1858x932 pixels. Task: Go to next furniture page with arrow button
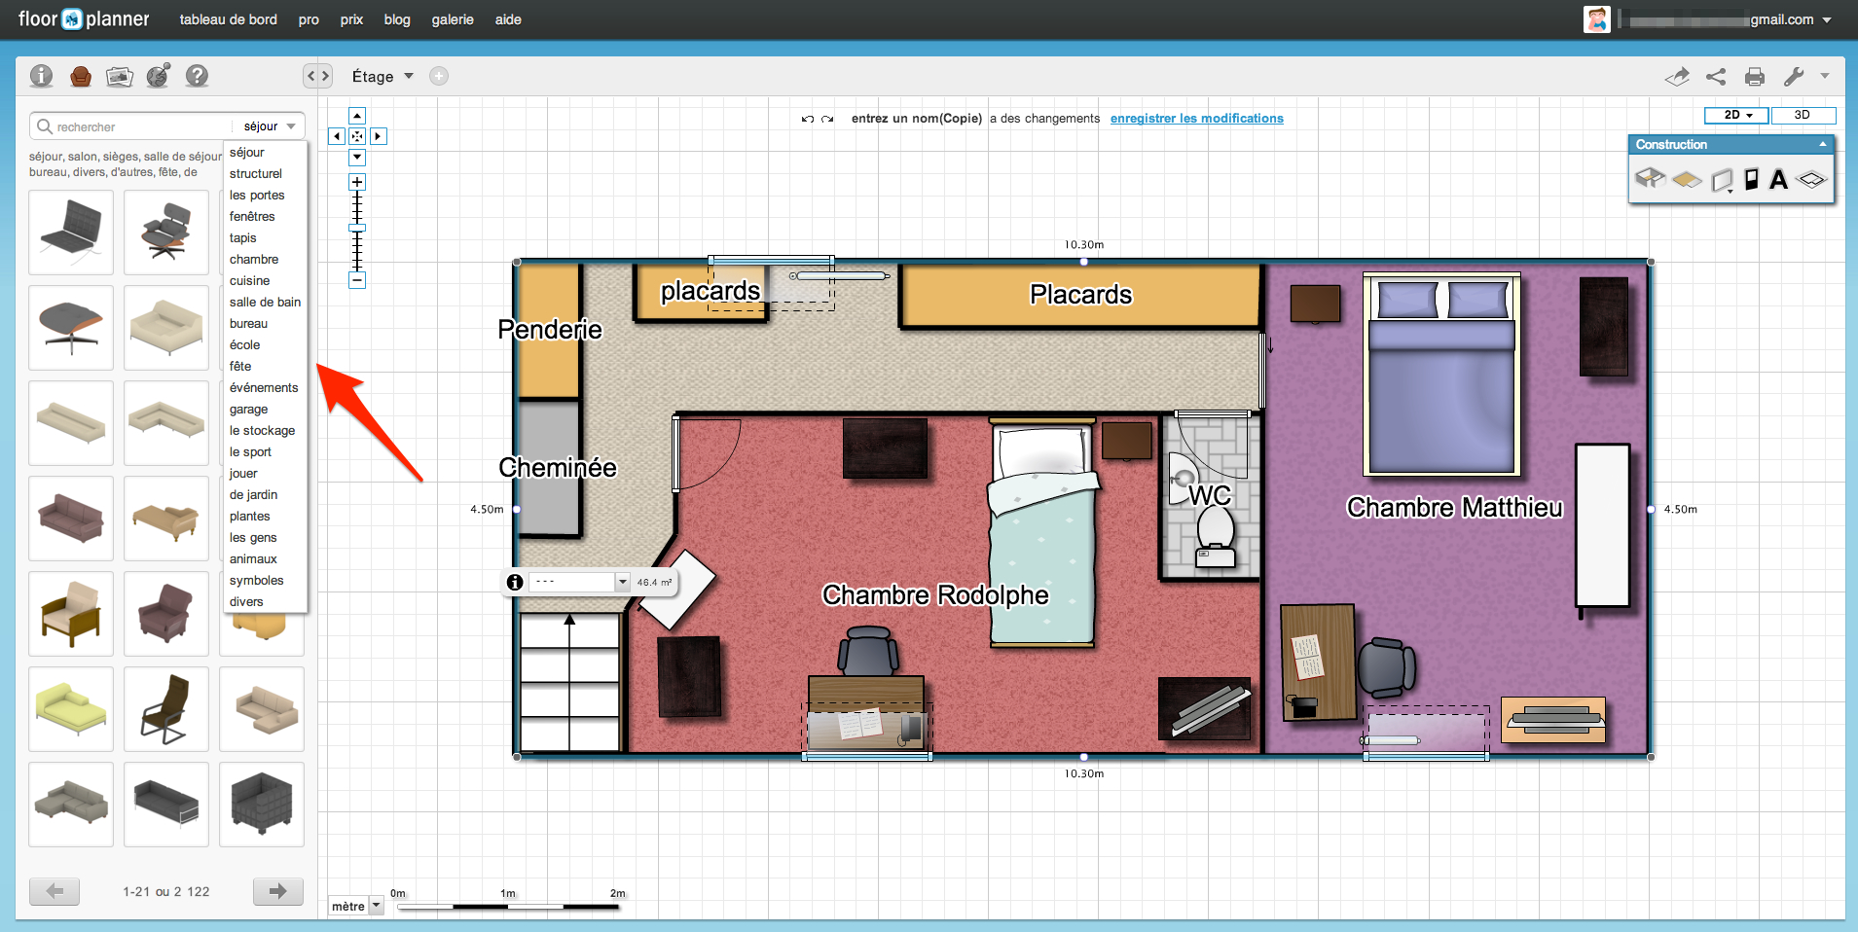tap(277, 891)
